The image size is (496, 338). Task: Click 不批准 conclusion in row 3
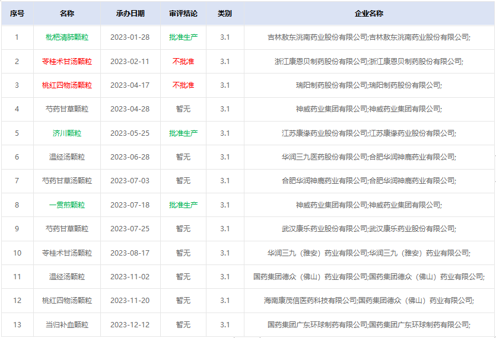(x=183, y=85)
